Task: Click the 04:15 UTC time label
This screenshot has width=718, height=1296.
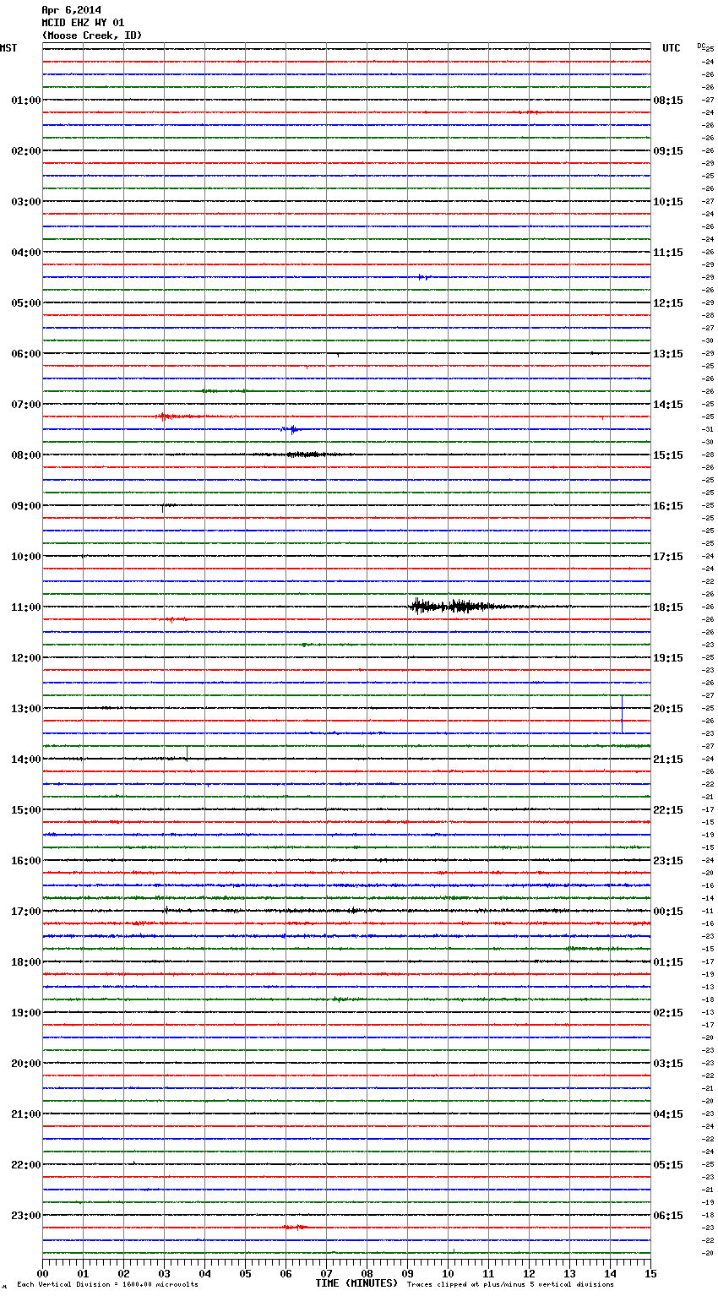Action: coord(668,1114)
